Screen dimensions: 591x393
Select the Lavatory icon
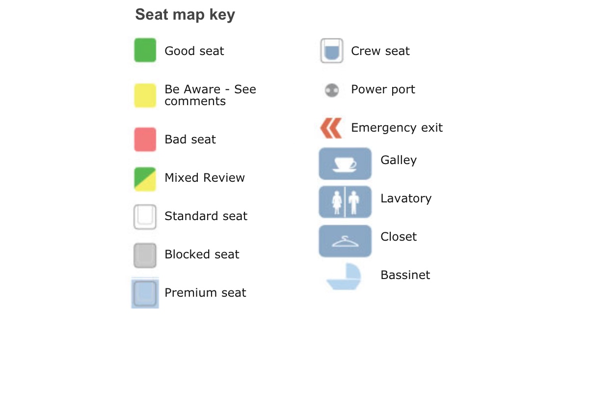coord(345,202)
